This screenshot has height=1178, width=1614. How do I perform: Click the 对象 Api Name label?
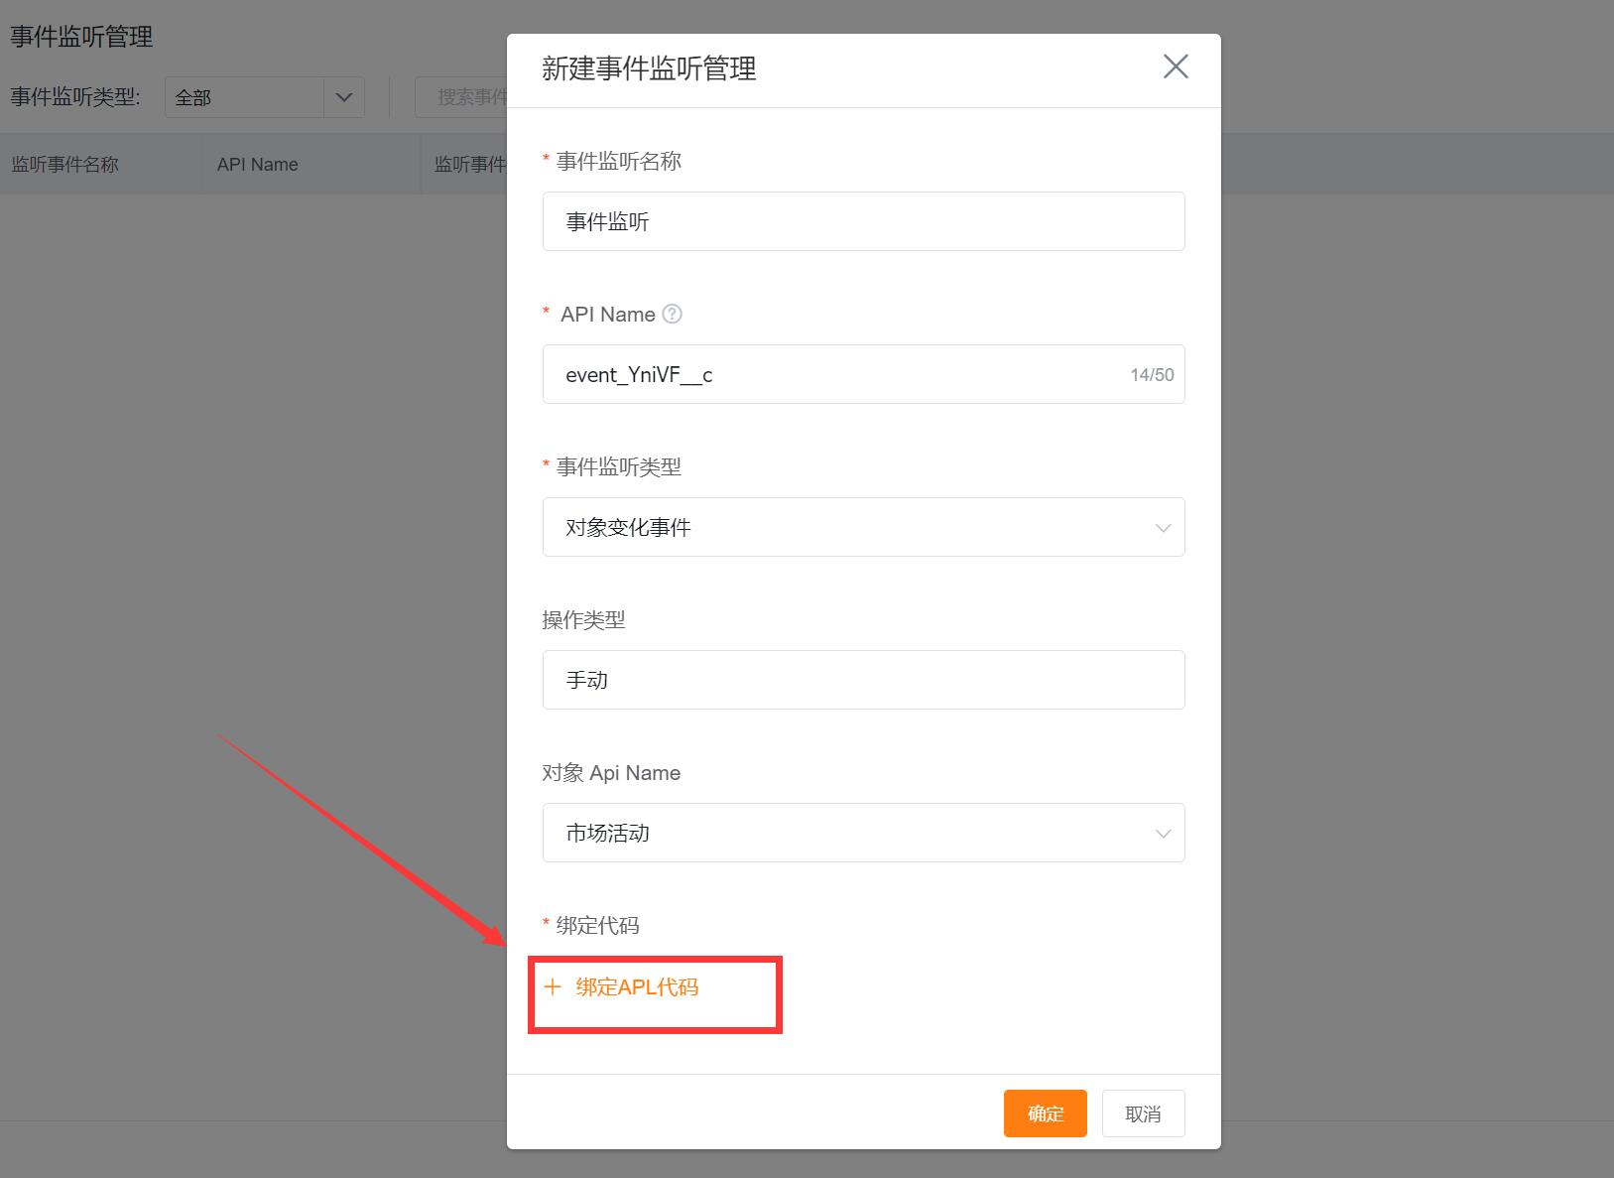pyautogui.click(x=611, y=772)
